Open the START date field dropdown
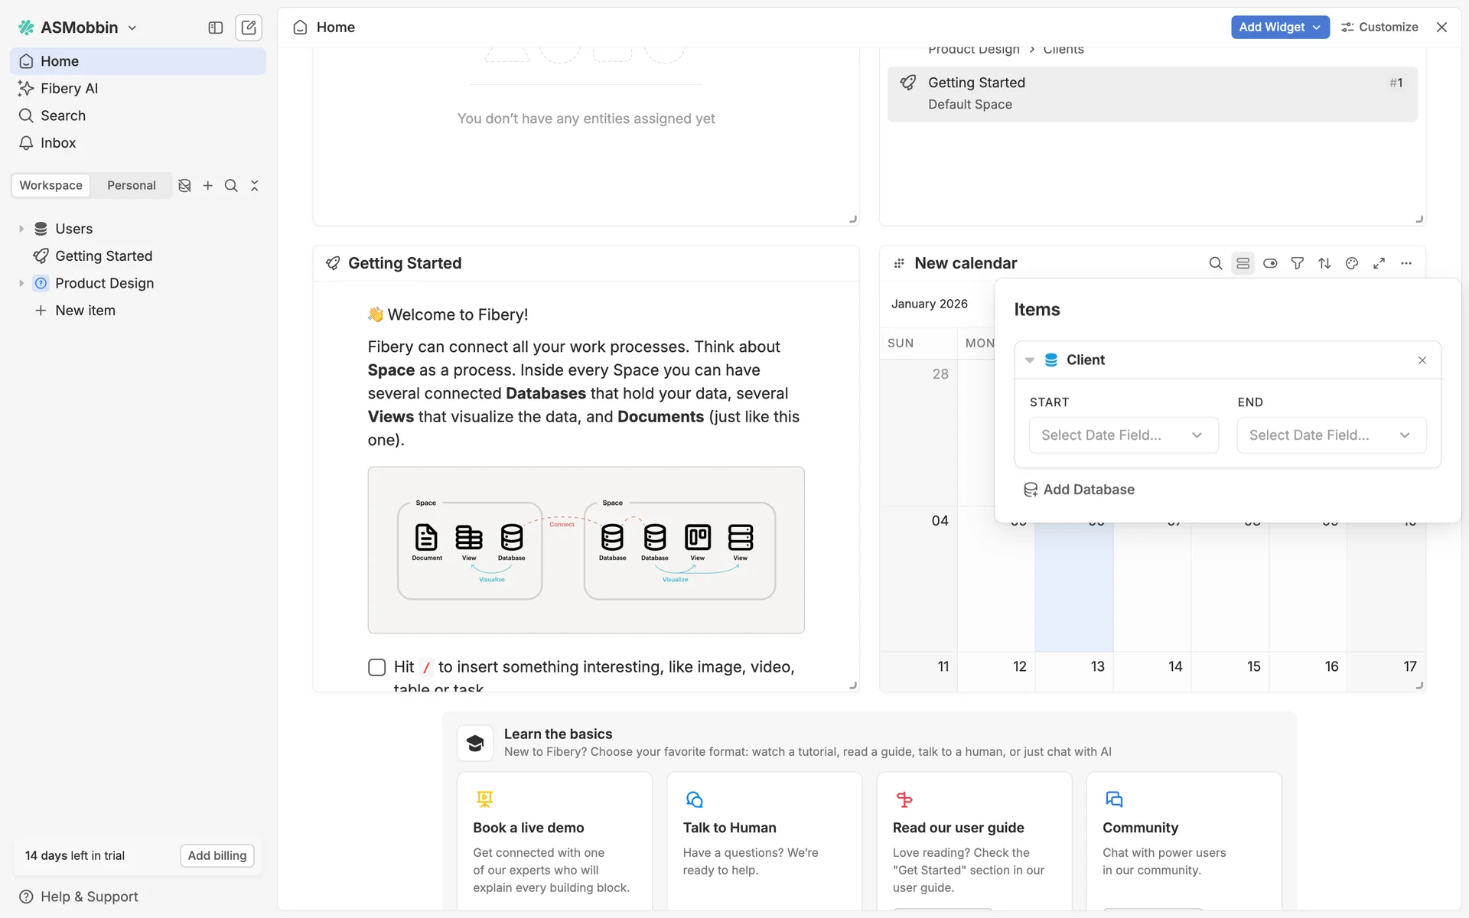 pos(1122,435)
